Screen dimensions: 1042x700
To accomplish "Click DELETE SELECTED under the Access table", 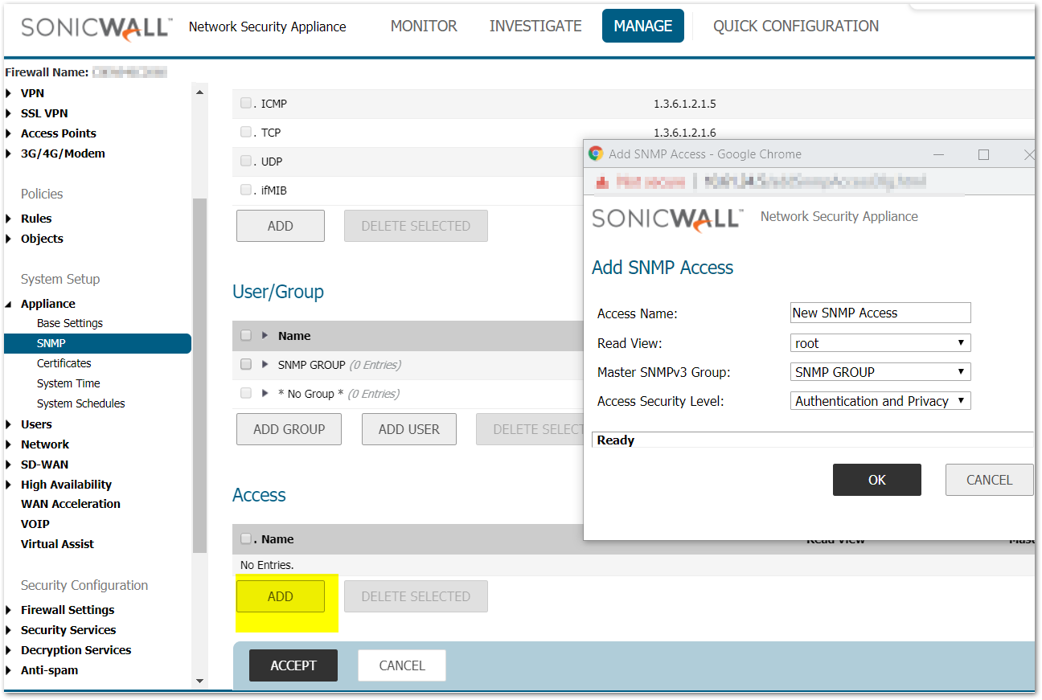I will 416,596.
